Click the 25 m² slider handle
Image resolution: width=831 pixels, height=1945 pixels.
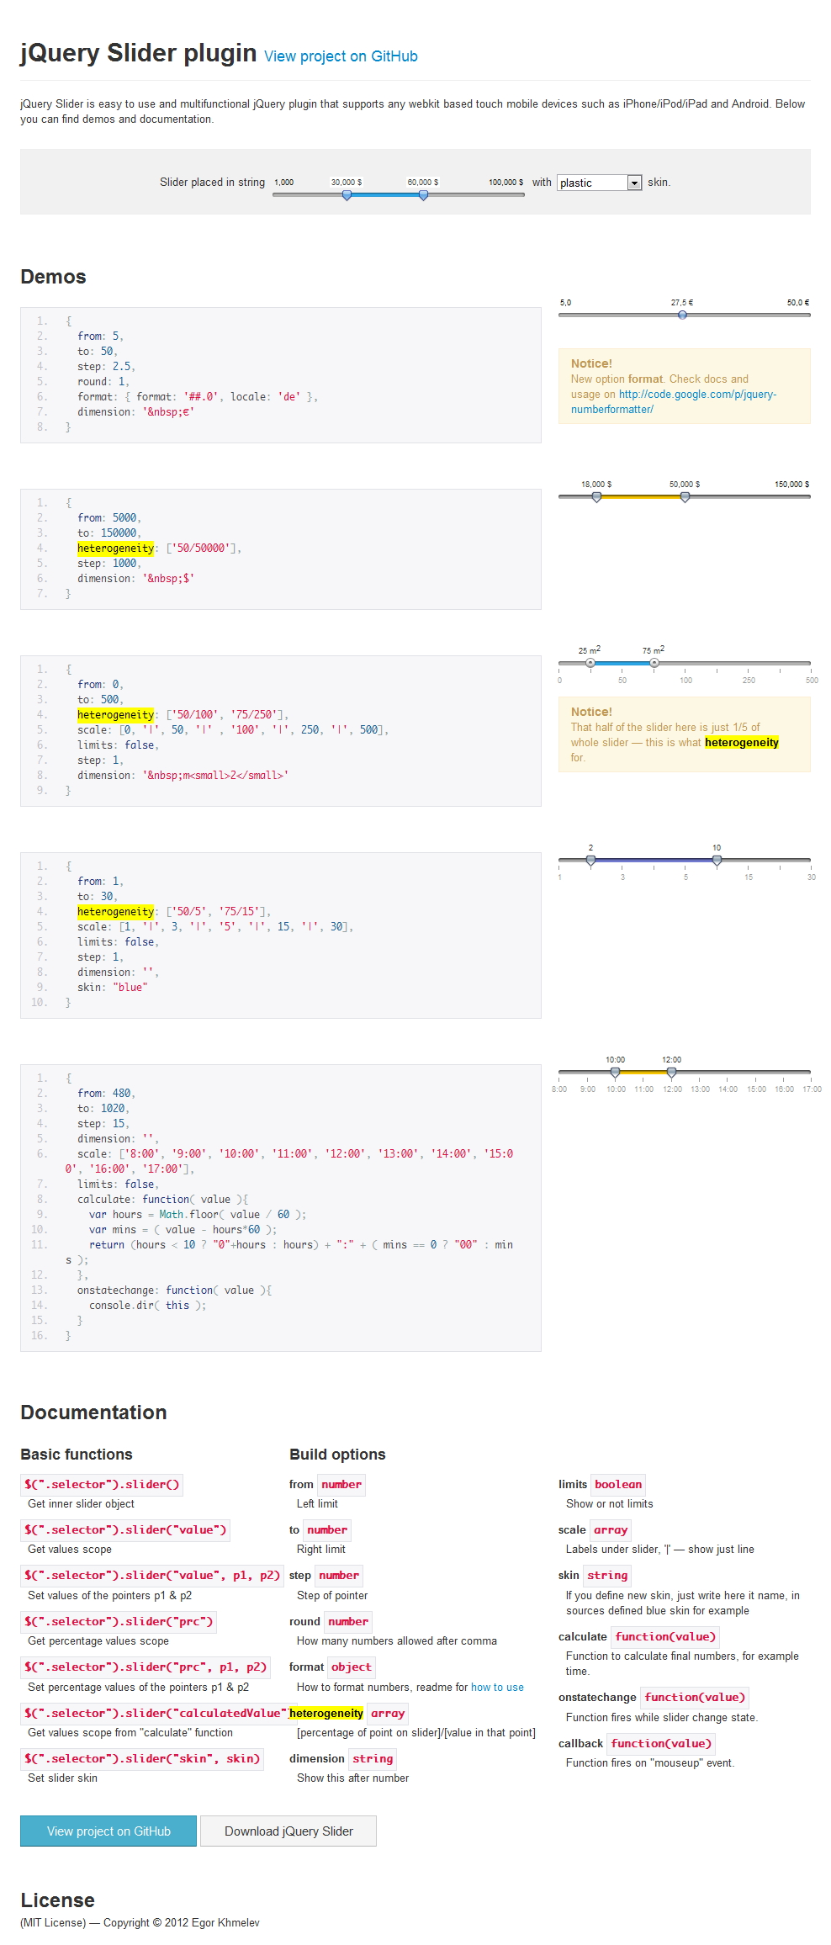(x=590, y=663)
